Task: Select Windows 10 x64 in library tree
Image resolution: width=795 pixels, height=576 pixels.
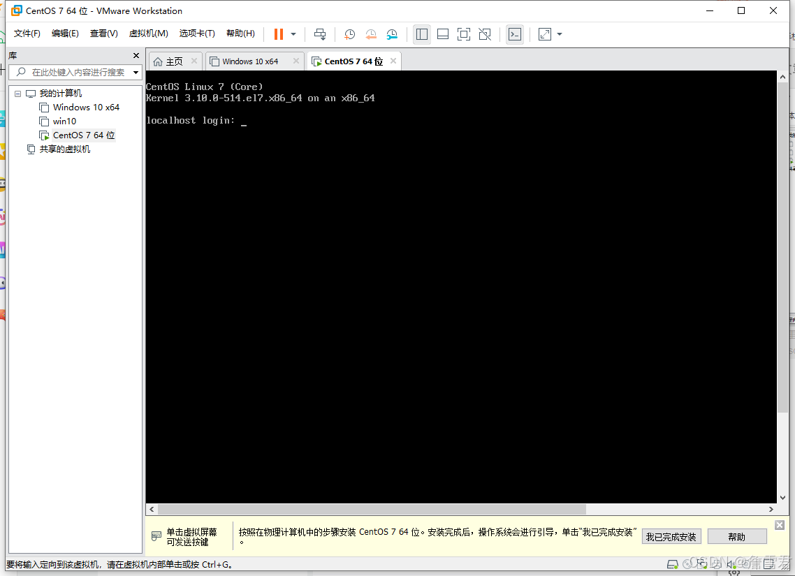Action: [86, 108]
